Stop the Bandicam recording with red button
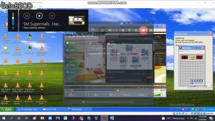This screenshot has height=121, width=215. (x=143, y=30)
